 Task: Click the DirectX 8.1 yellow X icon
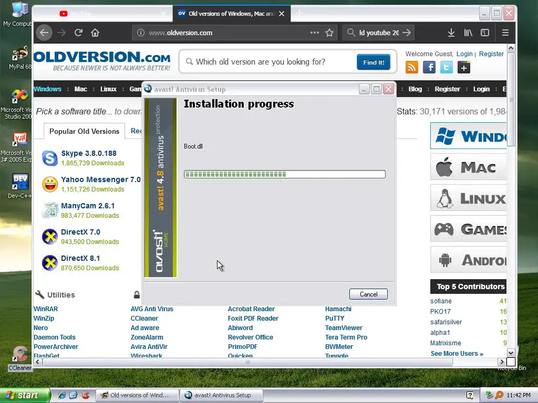50,263
